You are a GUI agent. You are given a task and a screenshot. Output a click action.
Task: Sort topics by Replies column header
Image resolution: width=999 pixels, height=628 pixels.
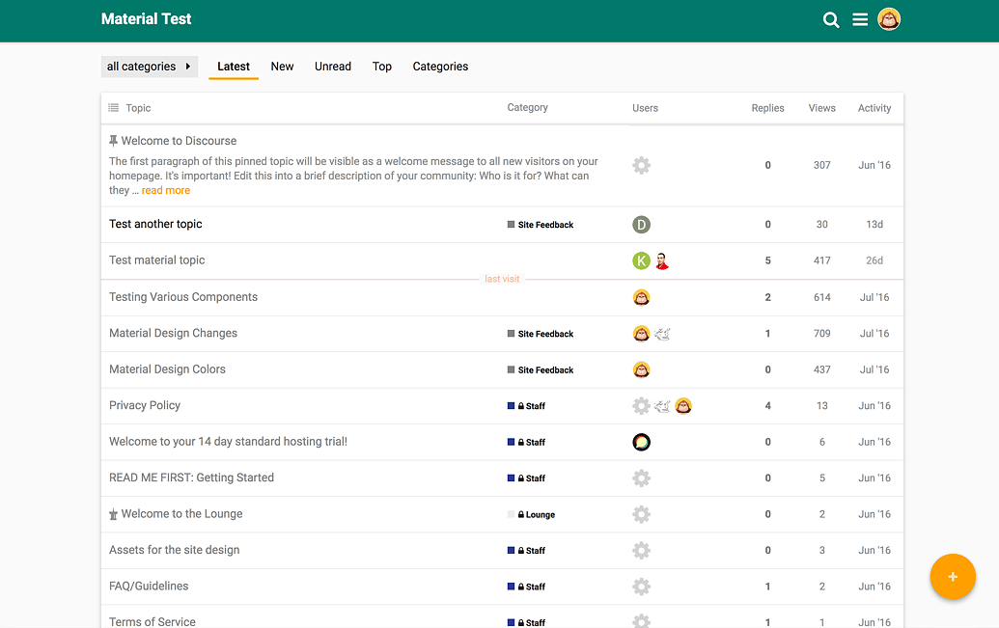tap(767, 108)
